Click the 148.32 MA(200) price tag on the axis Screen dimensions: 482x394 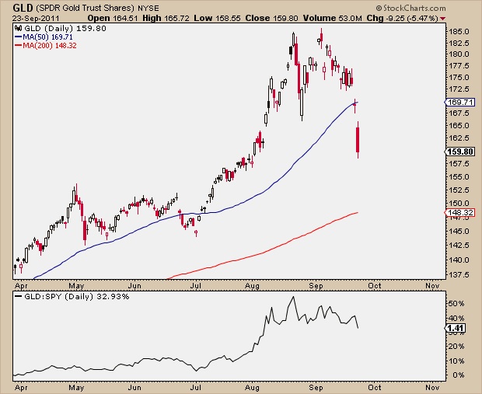click(x=460, y=212)
